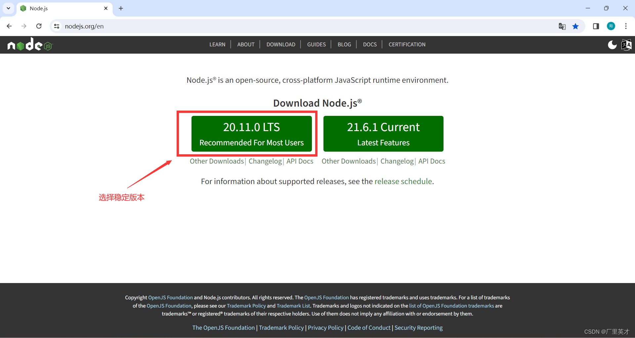Close the browser window

click(625, 8)
